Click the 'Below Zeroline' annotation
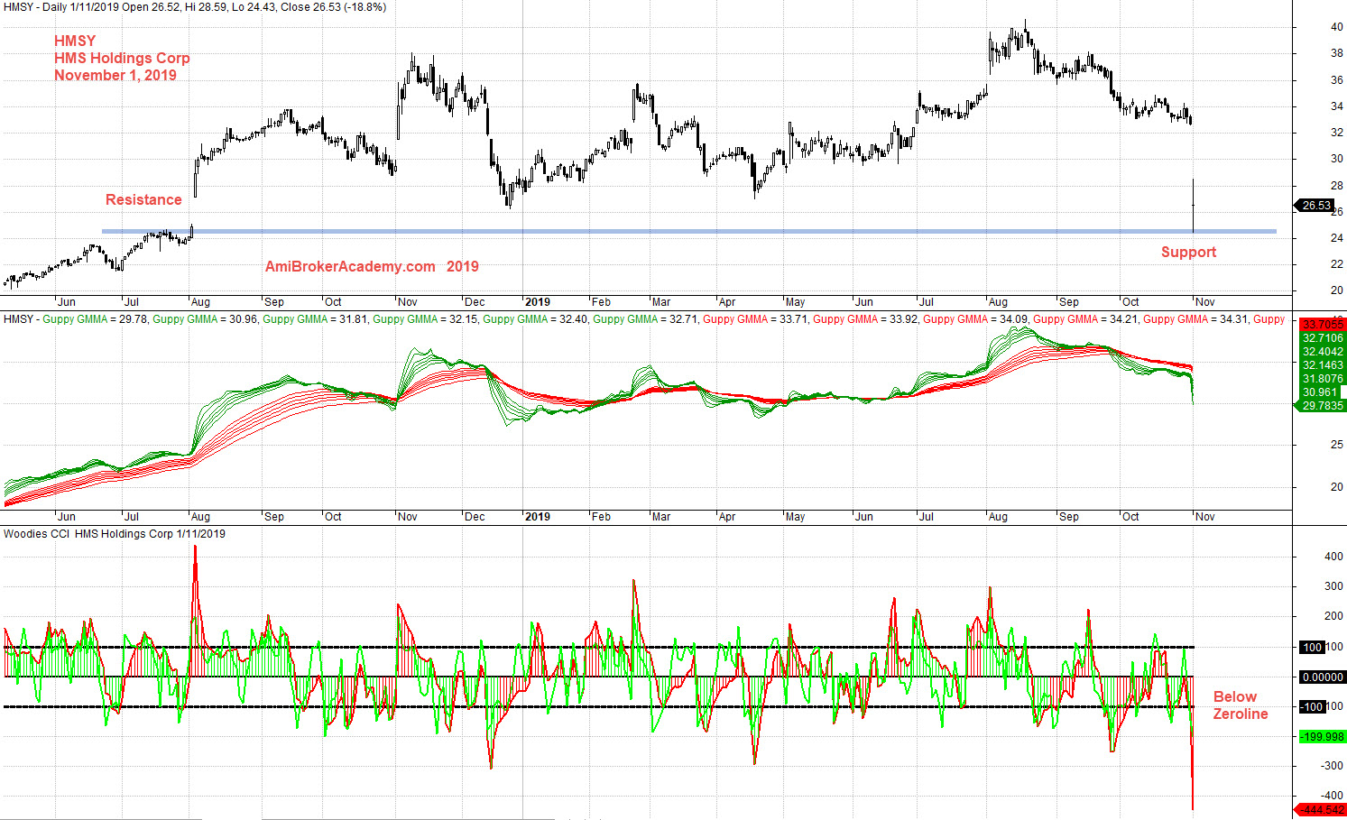Image resolution: width=1347 pixels, height=820 pixels. tap(1241, 705)
